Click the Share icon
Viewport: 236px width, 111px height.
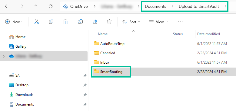pyautogui.click(x=95, y=22)
